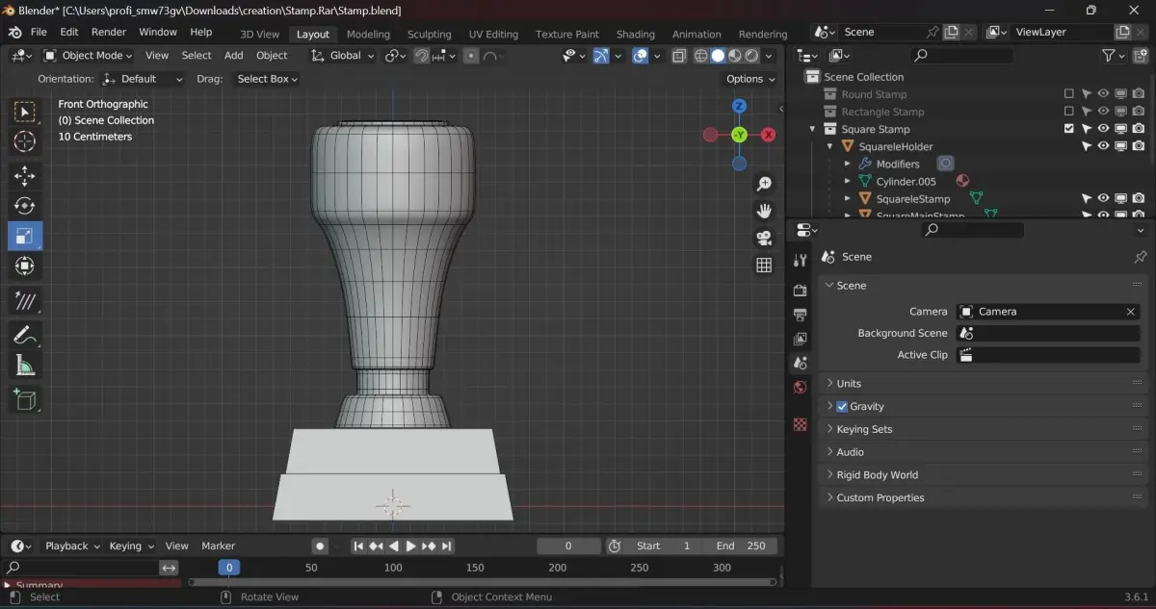Pick the active Scale tool
Viewport: 1156px width, 609px height.
(x=25, y=237)
